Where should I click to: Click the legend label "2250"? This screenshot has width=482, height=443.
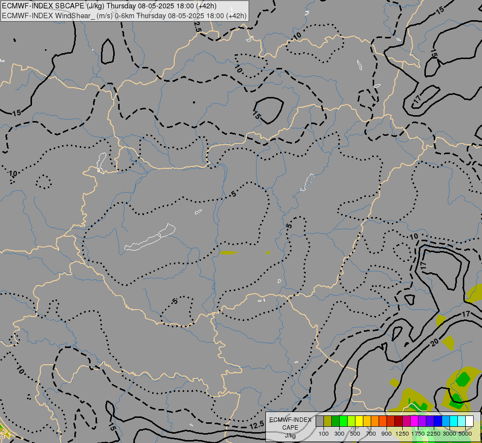[x=434, y=434]
